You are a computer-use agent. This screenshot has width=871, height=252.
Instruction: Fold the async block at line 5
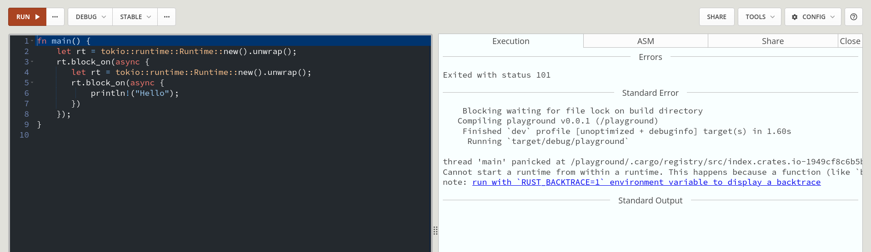(32, 83)
